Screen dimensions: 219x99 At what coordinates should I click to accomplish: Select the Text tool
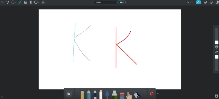click(x=31, y=2)
